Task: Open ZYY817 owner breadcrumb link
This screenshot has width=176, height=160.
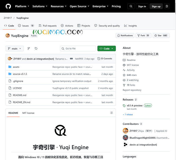Action: 8,18
